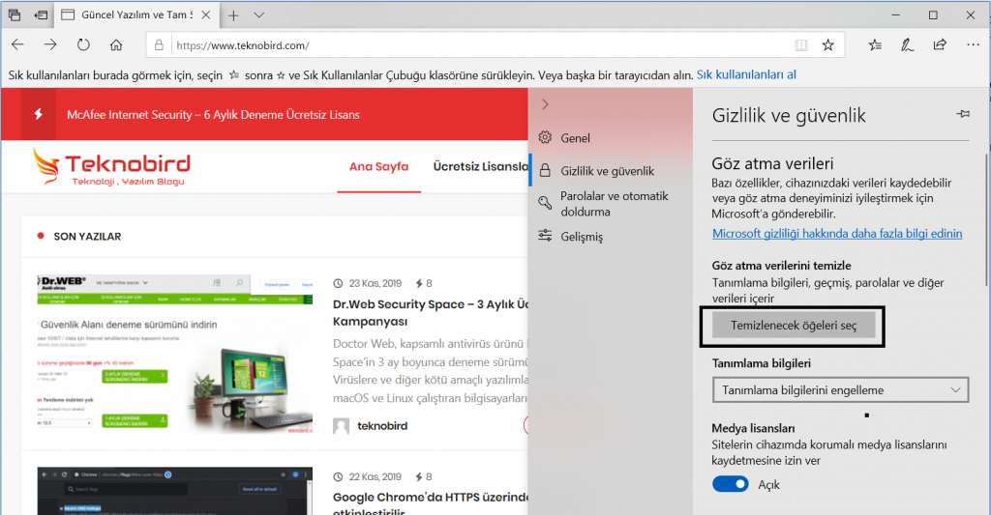Click the settings pane scrollbar
The width and height of the screenshot is (991, 515).
pos(986,219)
